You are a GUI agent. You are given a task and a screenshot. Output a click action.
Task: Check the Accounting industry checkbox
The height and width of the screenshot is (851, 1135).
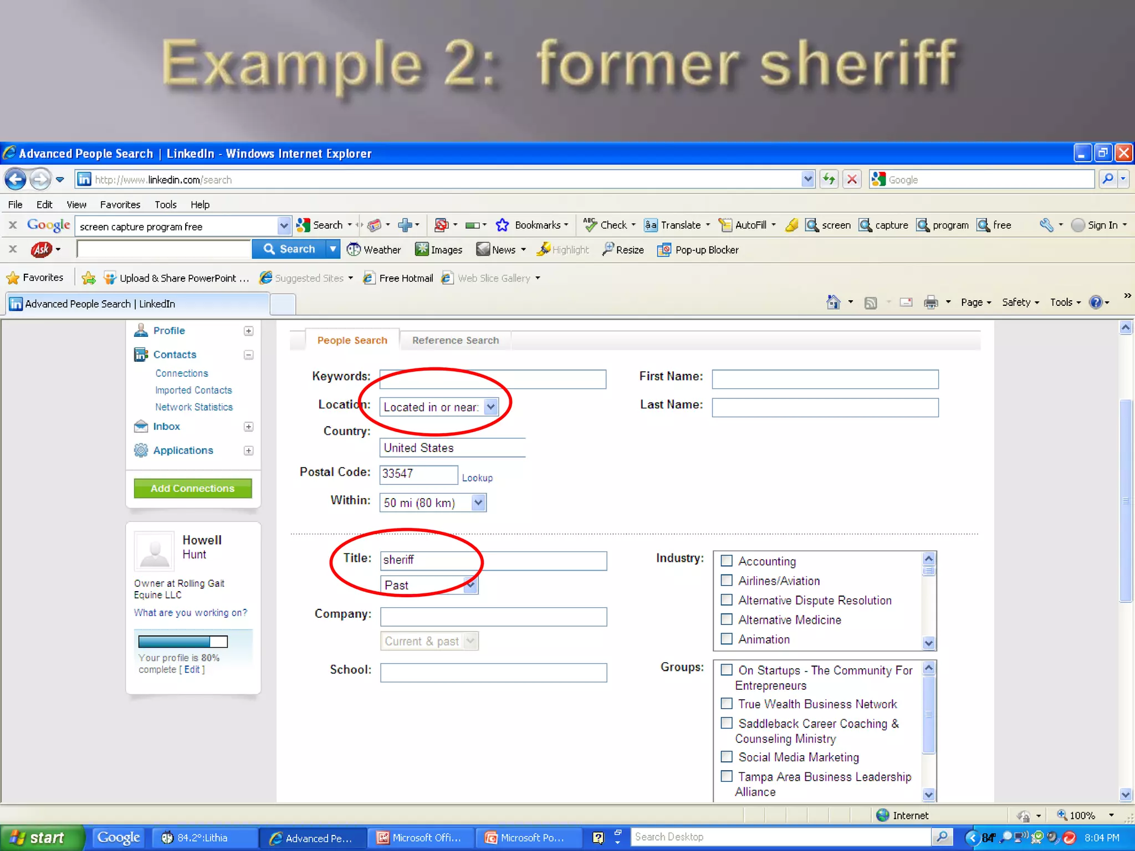tap(727, 561)
